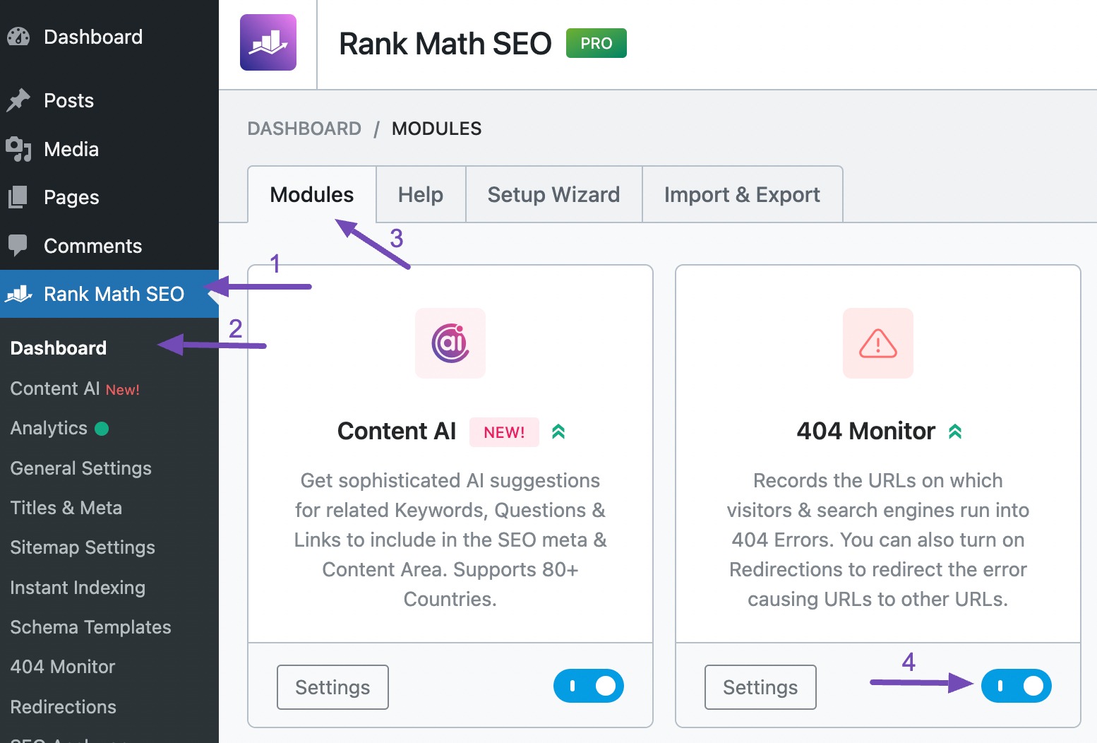Select the Posts pin icon in sidebar
The image size is (1097, 743).
[x=19, y=100]
